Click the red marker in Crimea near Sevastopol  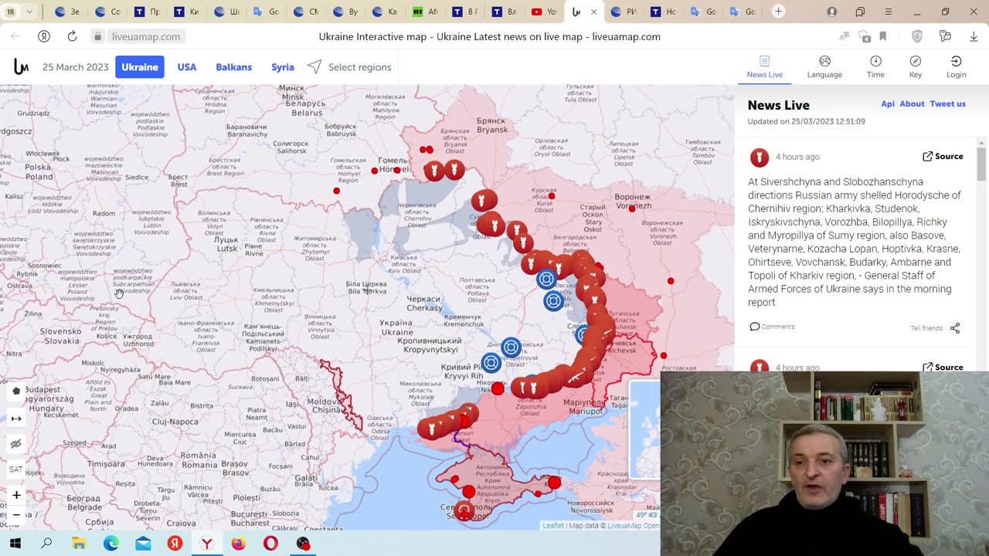(464, 510)
